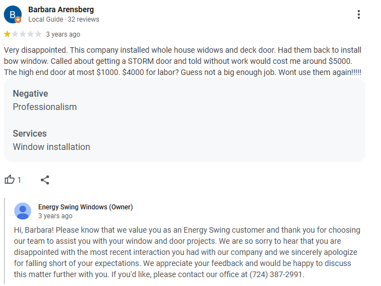Click the review's 3 years ago timestamp
This screenshot has width=381, height=286.
click(x=63, y=34)
